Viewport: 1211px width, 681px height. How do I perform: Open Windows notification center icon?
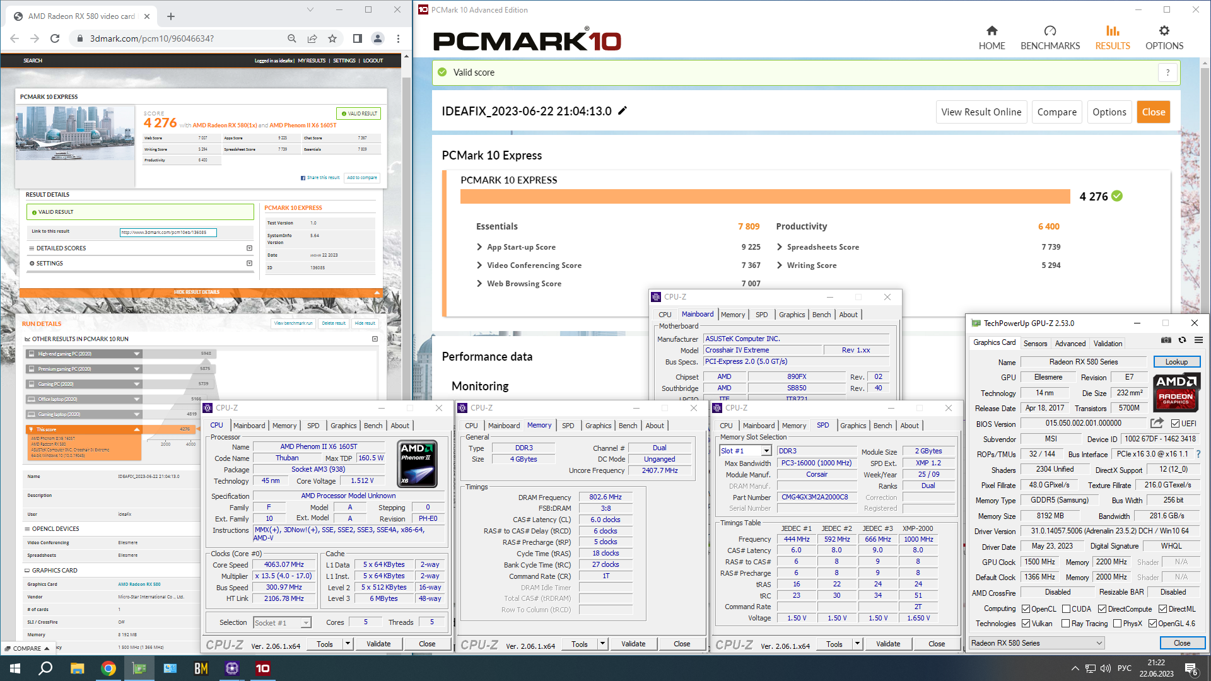(x=1191, y=669)
